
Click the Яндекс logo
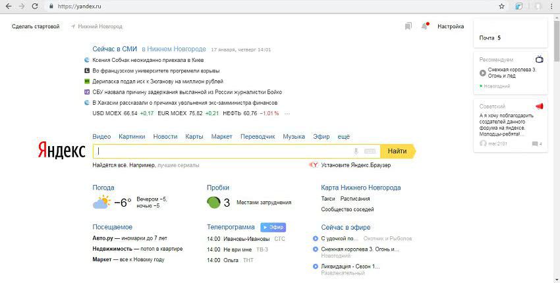click(x=61, y=151)
